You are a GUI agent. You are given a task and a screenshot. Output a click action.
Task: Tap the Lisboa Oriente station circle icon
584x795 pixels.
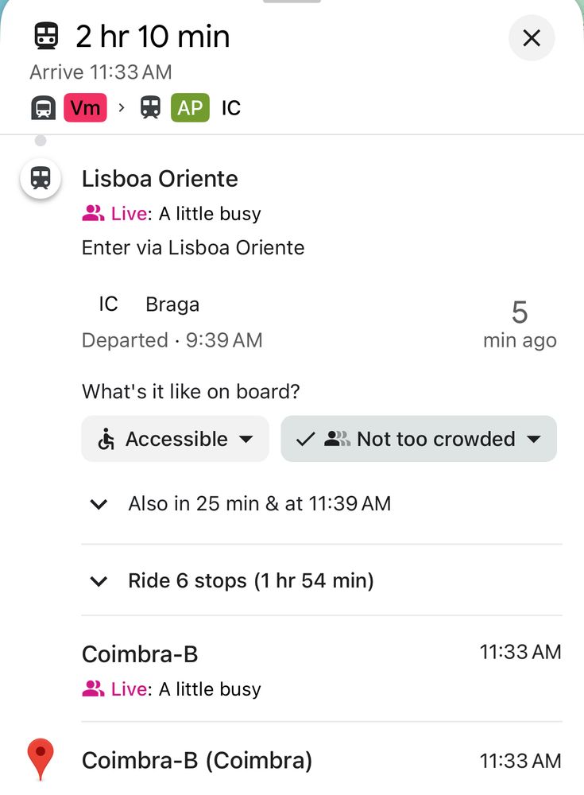pos(41,178)
